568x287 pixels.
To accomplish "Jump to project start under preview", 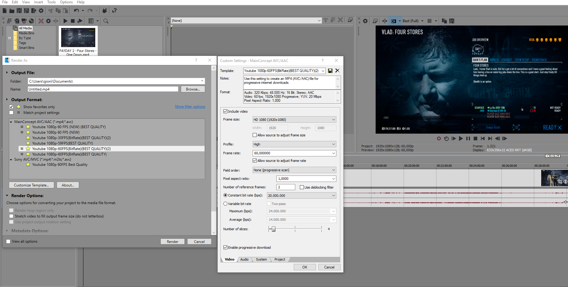I will 483,138.
